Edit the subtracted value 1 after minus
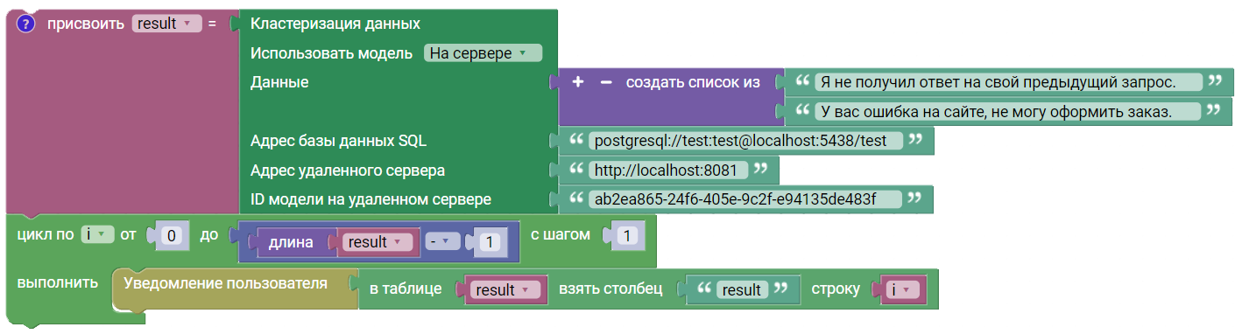This screenshot has width=1242, height=334. pyautogui.click(x=490, y=242)
